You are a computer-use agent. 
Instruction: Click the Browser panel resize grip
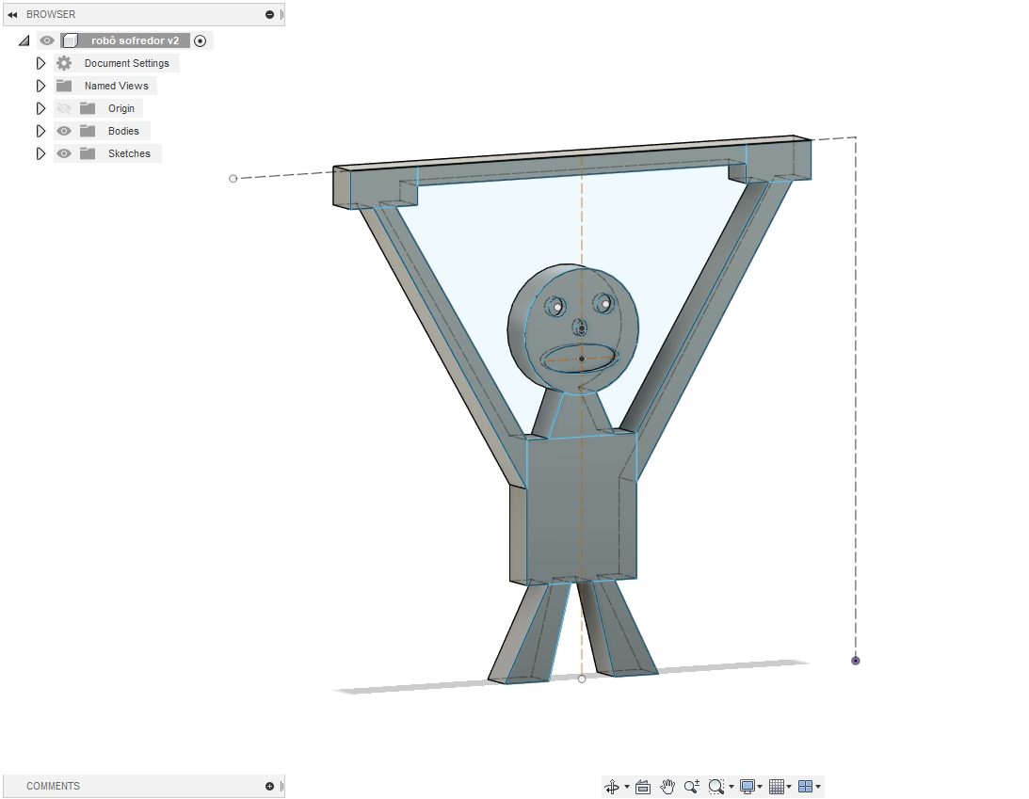coord(282,14)
